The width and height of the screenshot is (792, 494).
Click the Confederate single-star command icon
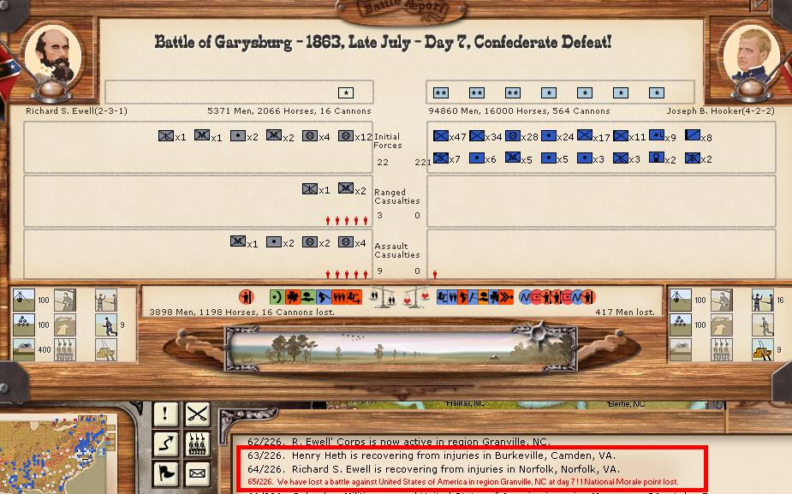tap(345, 92)
